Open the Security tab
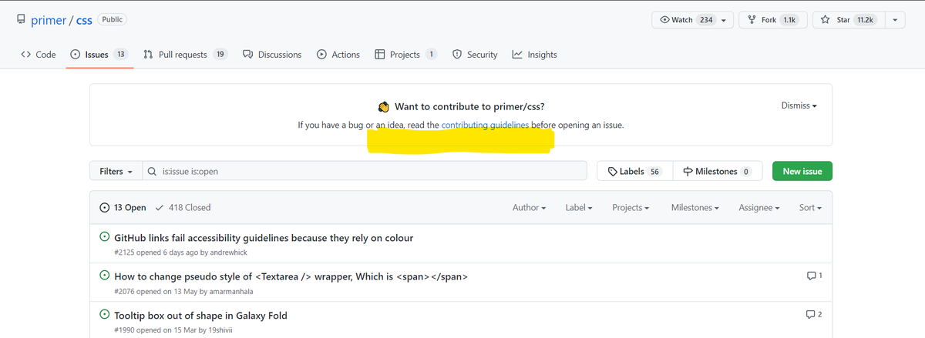The image size is (925, 338). 474,55
